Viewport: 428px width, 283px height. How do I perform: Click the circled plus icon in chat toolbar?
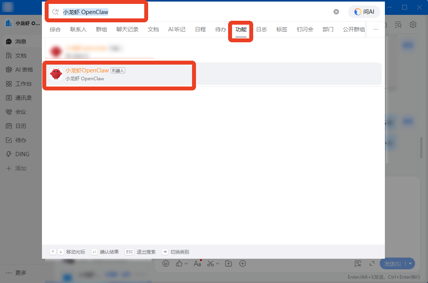tap(243, 263)
